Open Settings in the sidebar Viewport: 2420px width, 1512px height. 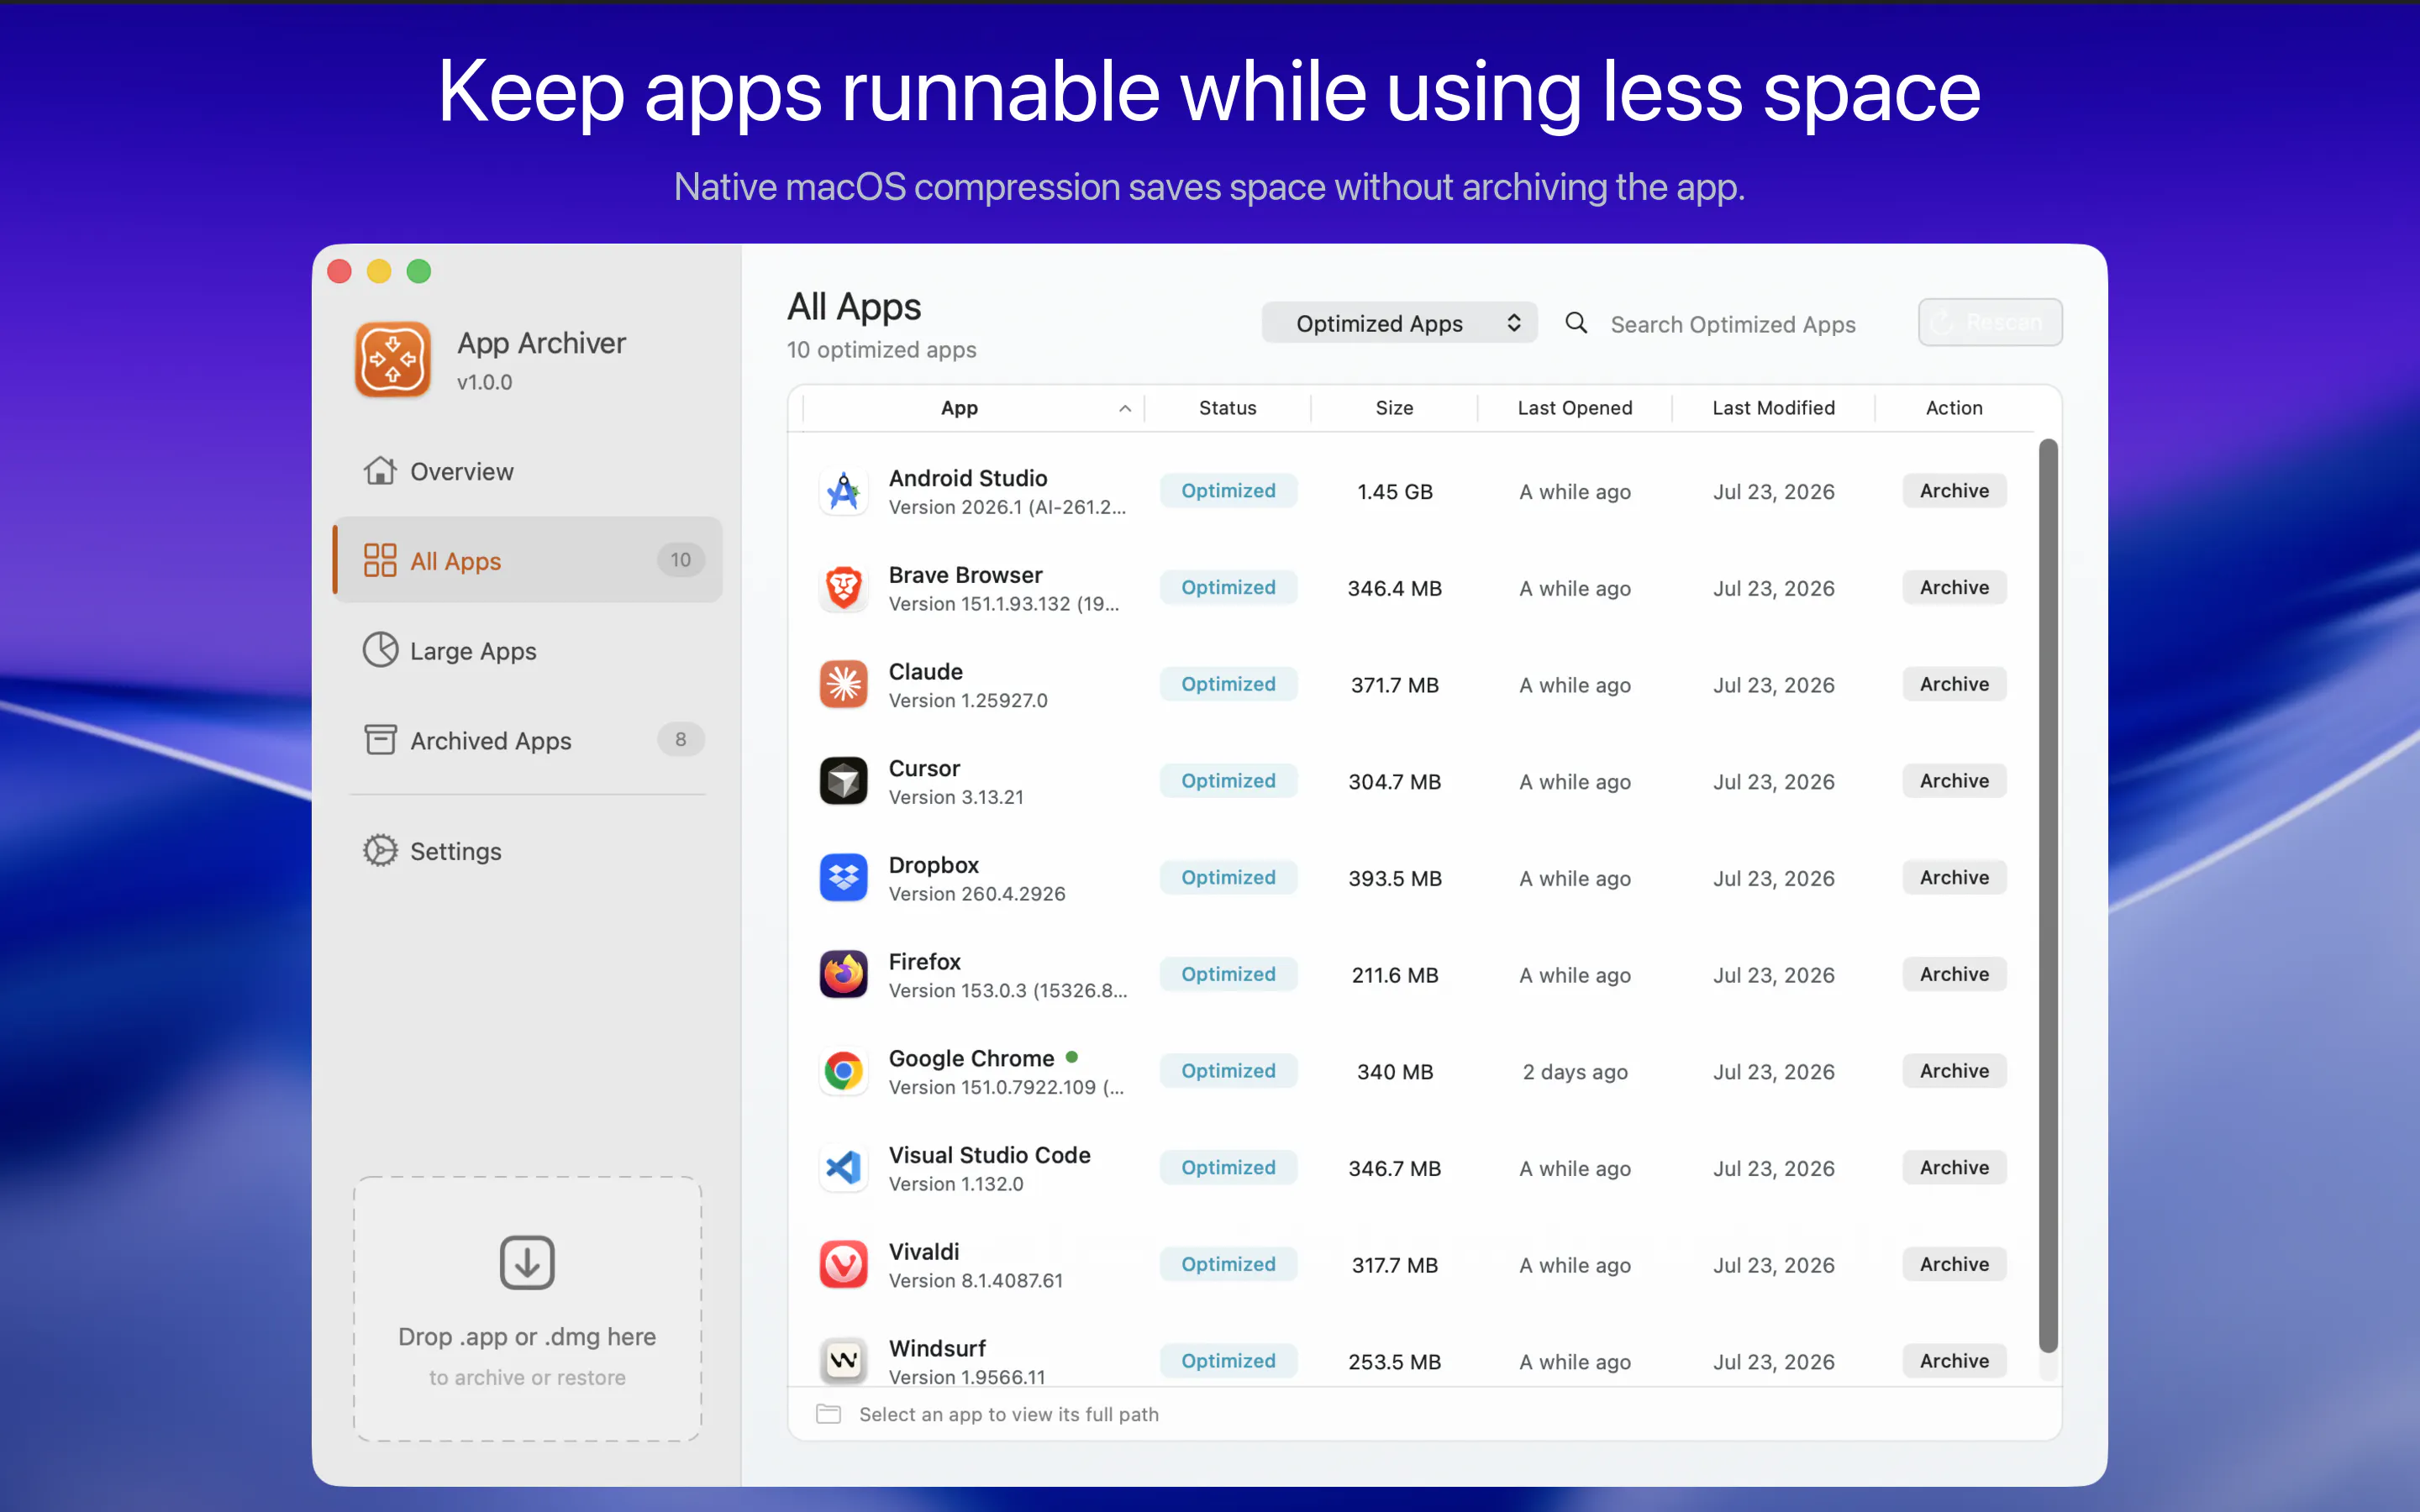(528, 850)
